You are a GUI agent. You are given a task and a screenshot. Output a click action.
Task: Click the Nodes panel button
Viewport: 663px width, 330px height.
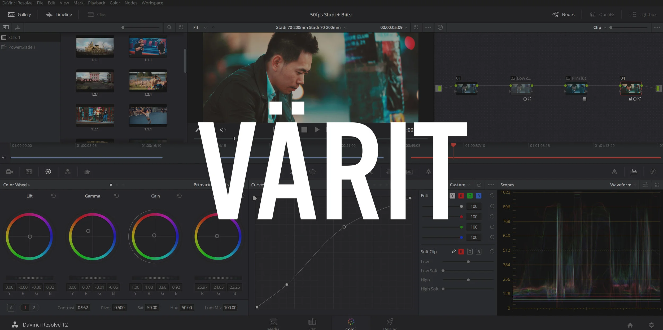[x=563, y=15]
